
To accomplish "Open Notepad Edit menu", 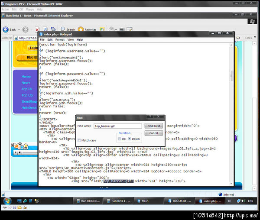I will [x=50, y=39].
